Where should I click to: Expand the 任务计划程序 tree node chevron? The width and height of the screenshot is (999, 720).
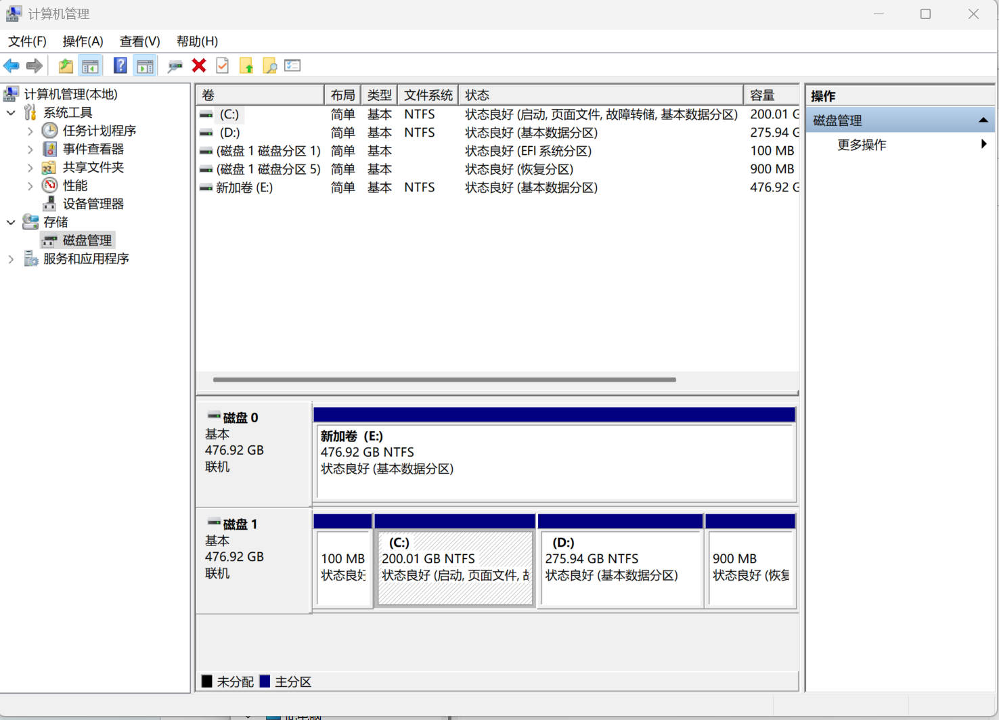pos(30,131)
